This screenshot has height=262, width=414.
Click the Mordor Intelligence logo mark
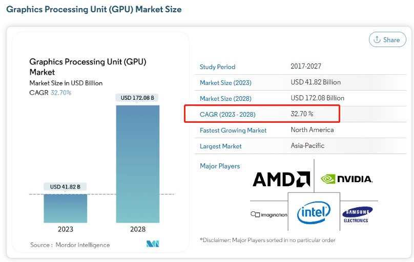click(153, 244)
